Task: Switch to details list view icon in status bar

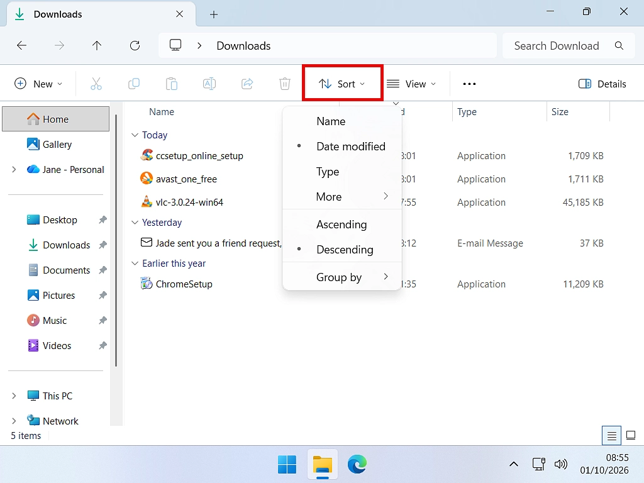Action: point(611,435)
